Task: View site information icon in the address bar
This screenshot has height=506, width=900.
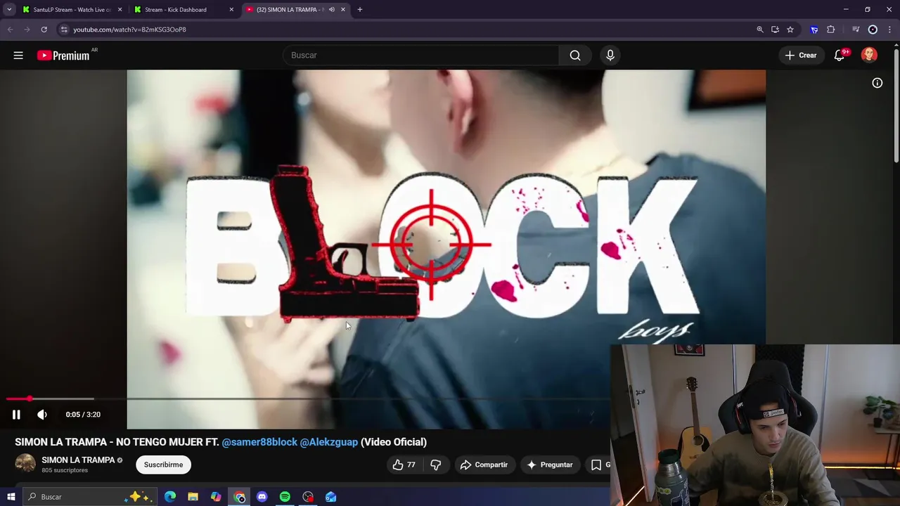Action: [64, 30]
